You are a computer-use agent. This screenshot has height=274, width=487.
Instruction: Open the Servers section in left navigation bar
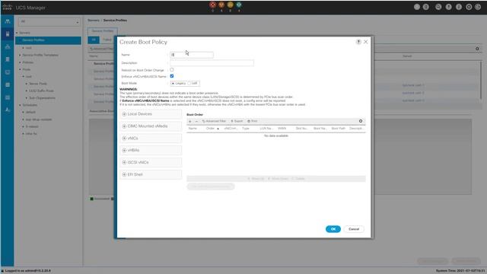8,33
